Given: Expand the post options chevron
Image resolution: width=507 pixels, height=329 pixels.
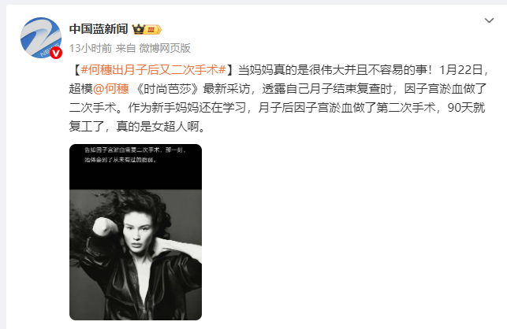Looking at the screenshot, I should coord(489,20).
